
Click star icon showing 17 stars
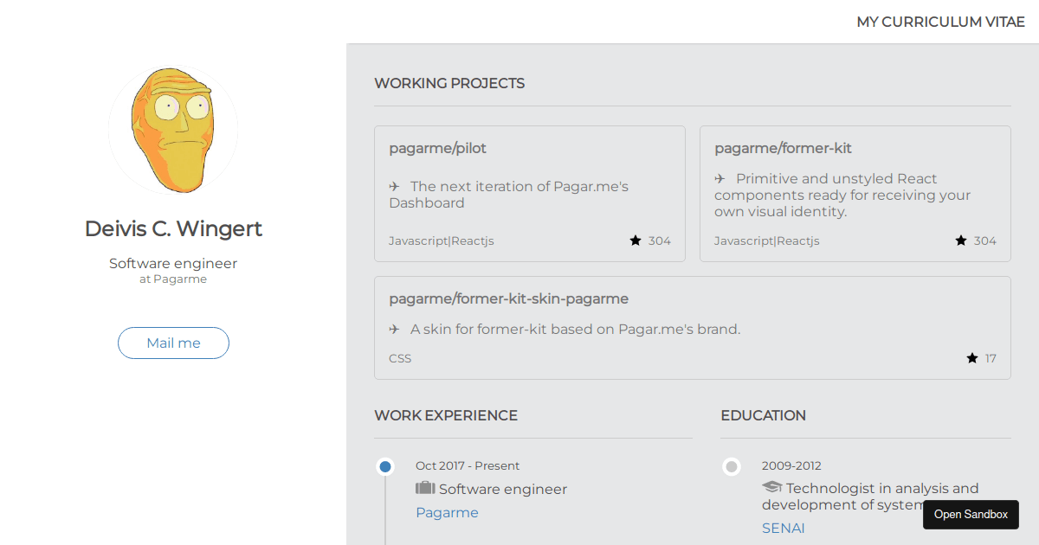(972, 358)
